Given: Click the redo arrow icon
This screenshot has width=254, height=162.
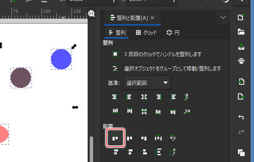Looking at the screenshot, I should [241, 132].
